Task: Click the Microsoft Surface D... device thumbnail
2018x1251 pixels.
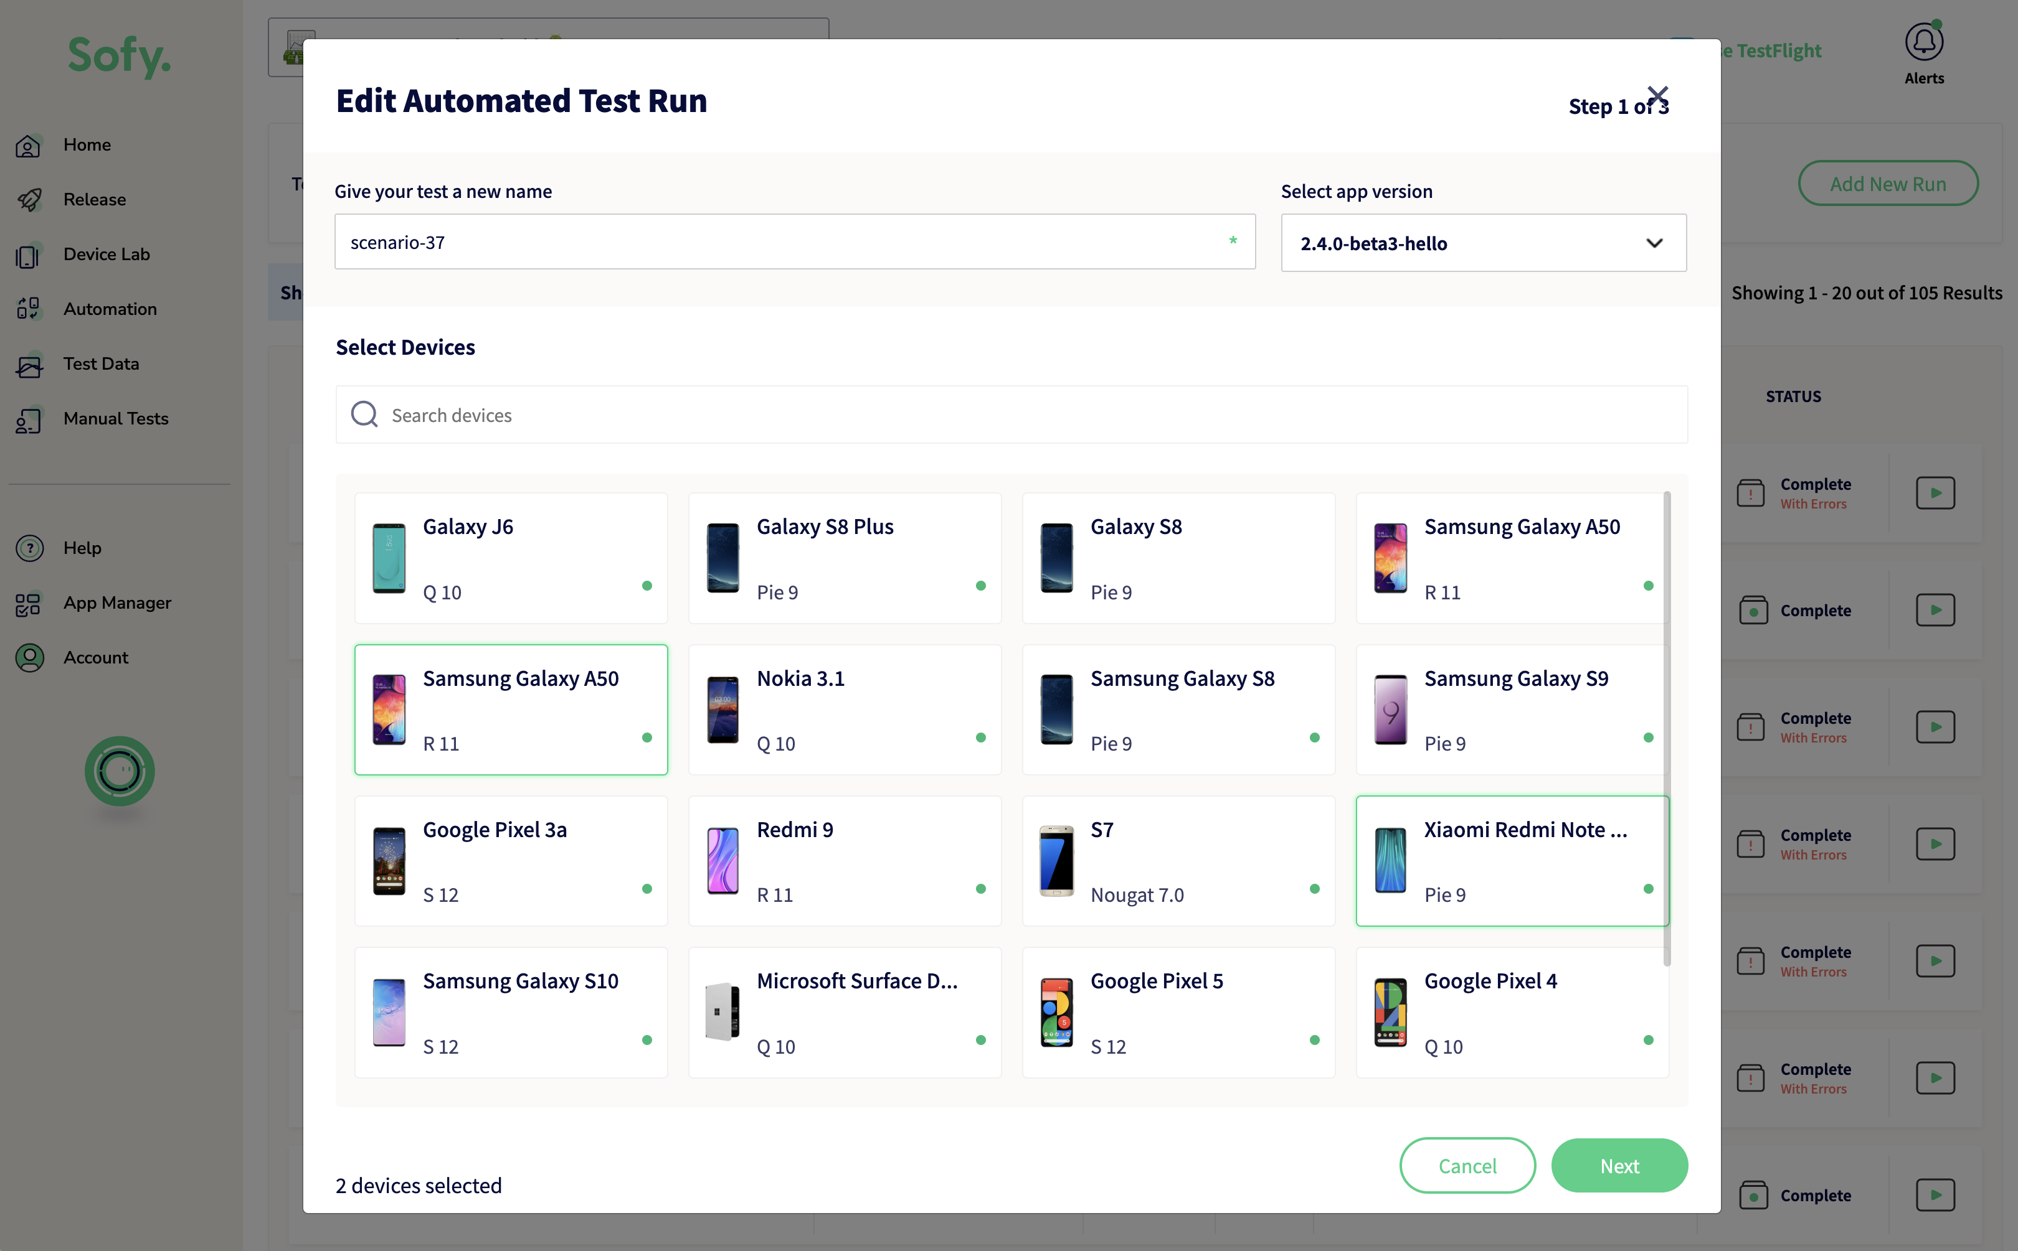Action: (722, 1013)
